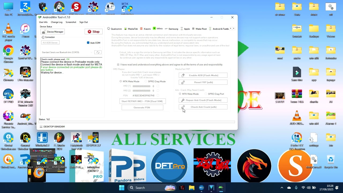Open LU OPEN 2.7 desktop icon
The height and width of the screenshot is (193, 343).
point(93,140)
